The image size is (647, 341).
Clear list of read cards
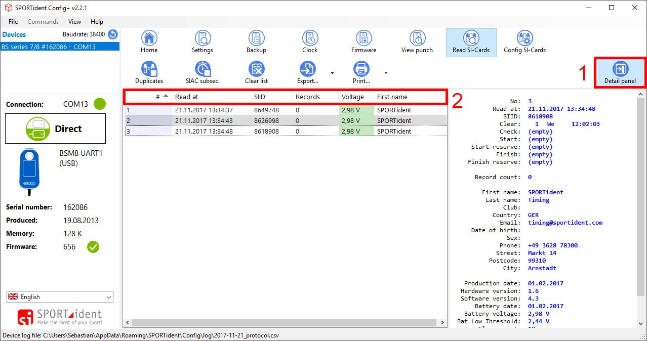(256, 72)
